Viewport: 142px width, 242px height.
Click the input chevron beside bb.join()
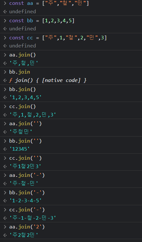5,89
